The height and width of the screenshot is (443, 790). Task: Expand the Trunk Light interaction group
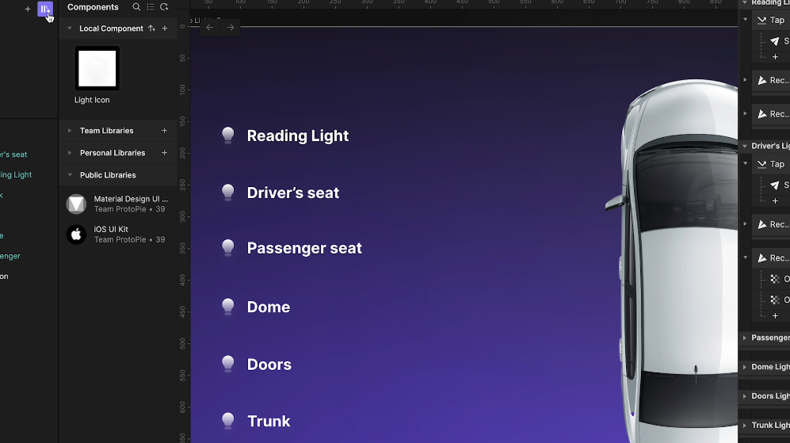point(745,426)
